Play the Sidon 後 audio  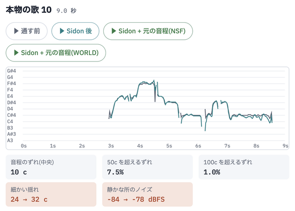pos(75,31)
